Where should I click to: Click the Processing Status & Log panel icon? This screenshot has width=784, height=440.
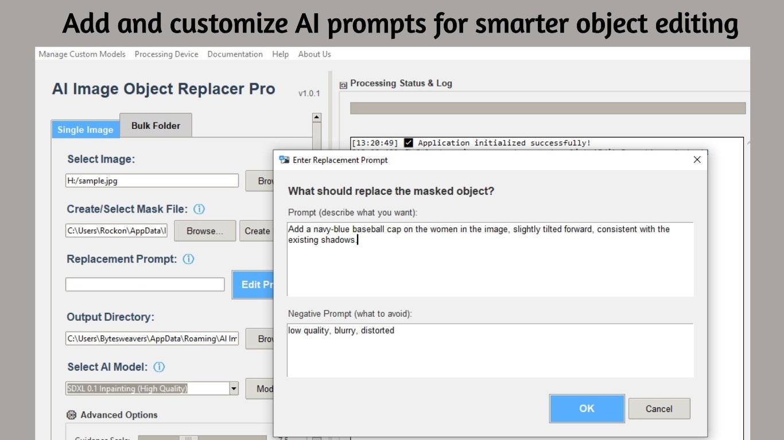point(343,84)
